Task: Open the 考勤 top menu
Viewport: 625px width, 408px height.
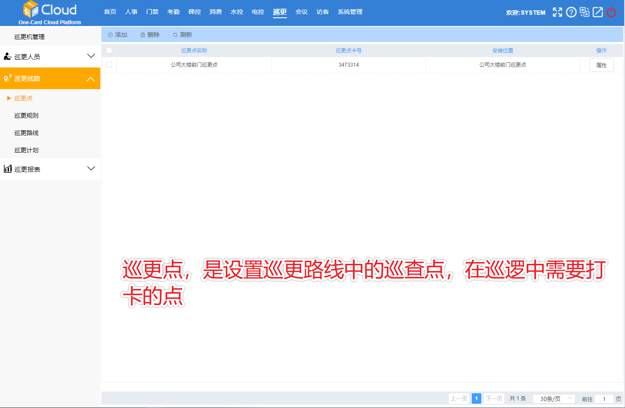Action: point(174,12)
